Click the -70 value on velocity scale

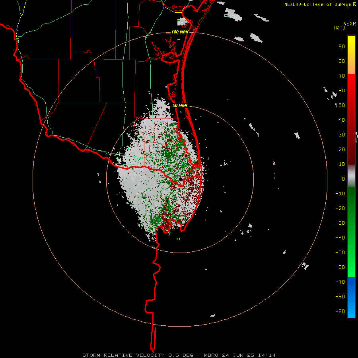[x=340, y=282]
